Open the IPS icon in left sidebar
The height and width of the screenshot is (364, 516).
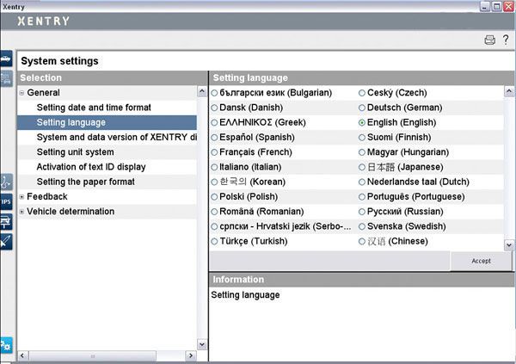tap(6, 202)
